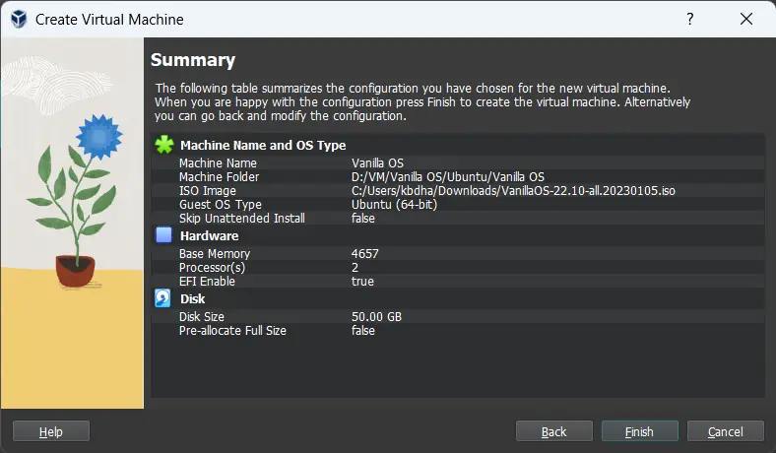Viewport: 776px width, 453px height.
Task: Click the Skip Unattended Install label
Action: [241, 219]
